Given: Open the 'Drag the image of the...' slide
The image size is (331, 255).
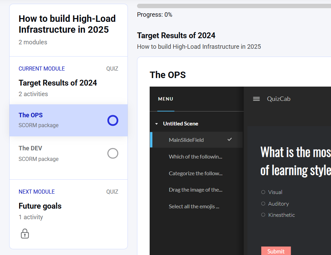Looking at the screenshot, I should tap(196, 190).
